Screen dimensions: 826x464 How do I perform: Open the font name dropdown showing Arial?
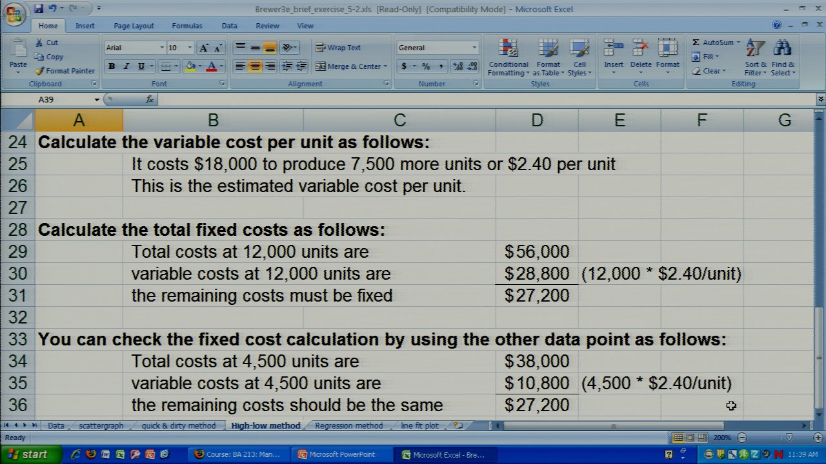(161, 48)
